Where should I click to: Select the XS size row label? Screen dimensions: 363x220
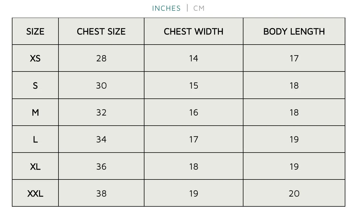coord(35,58)
